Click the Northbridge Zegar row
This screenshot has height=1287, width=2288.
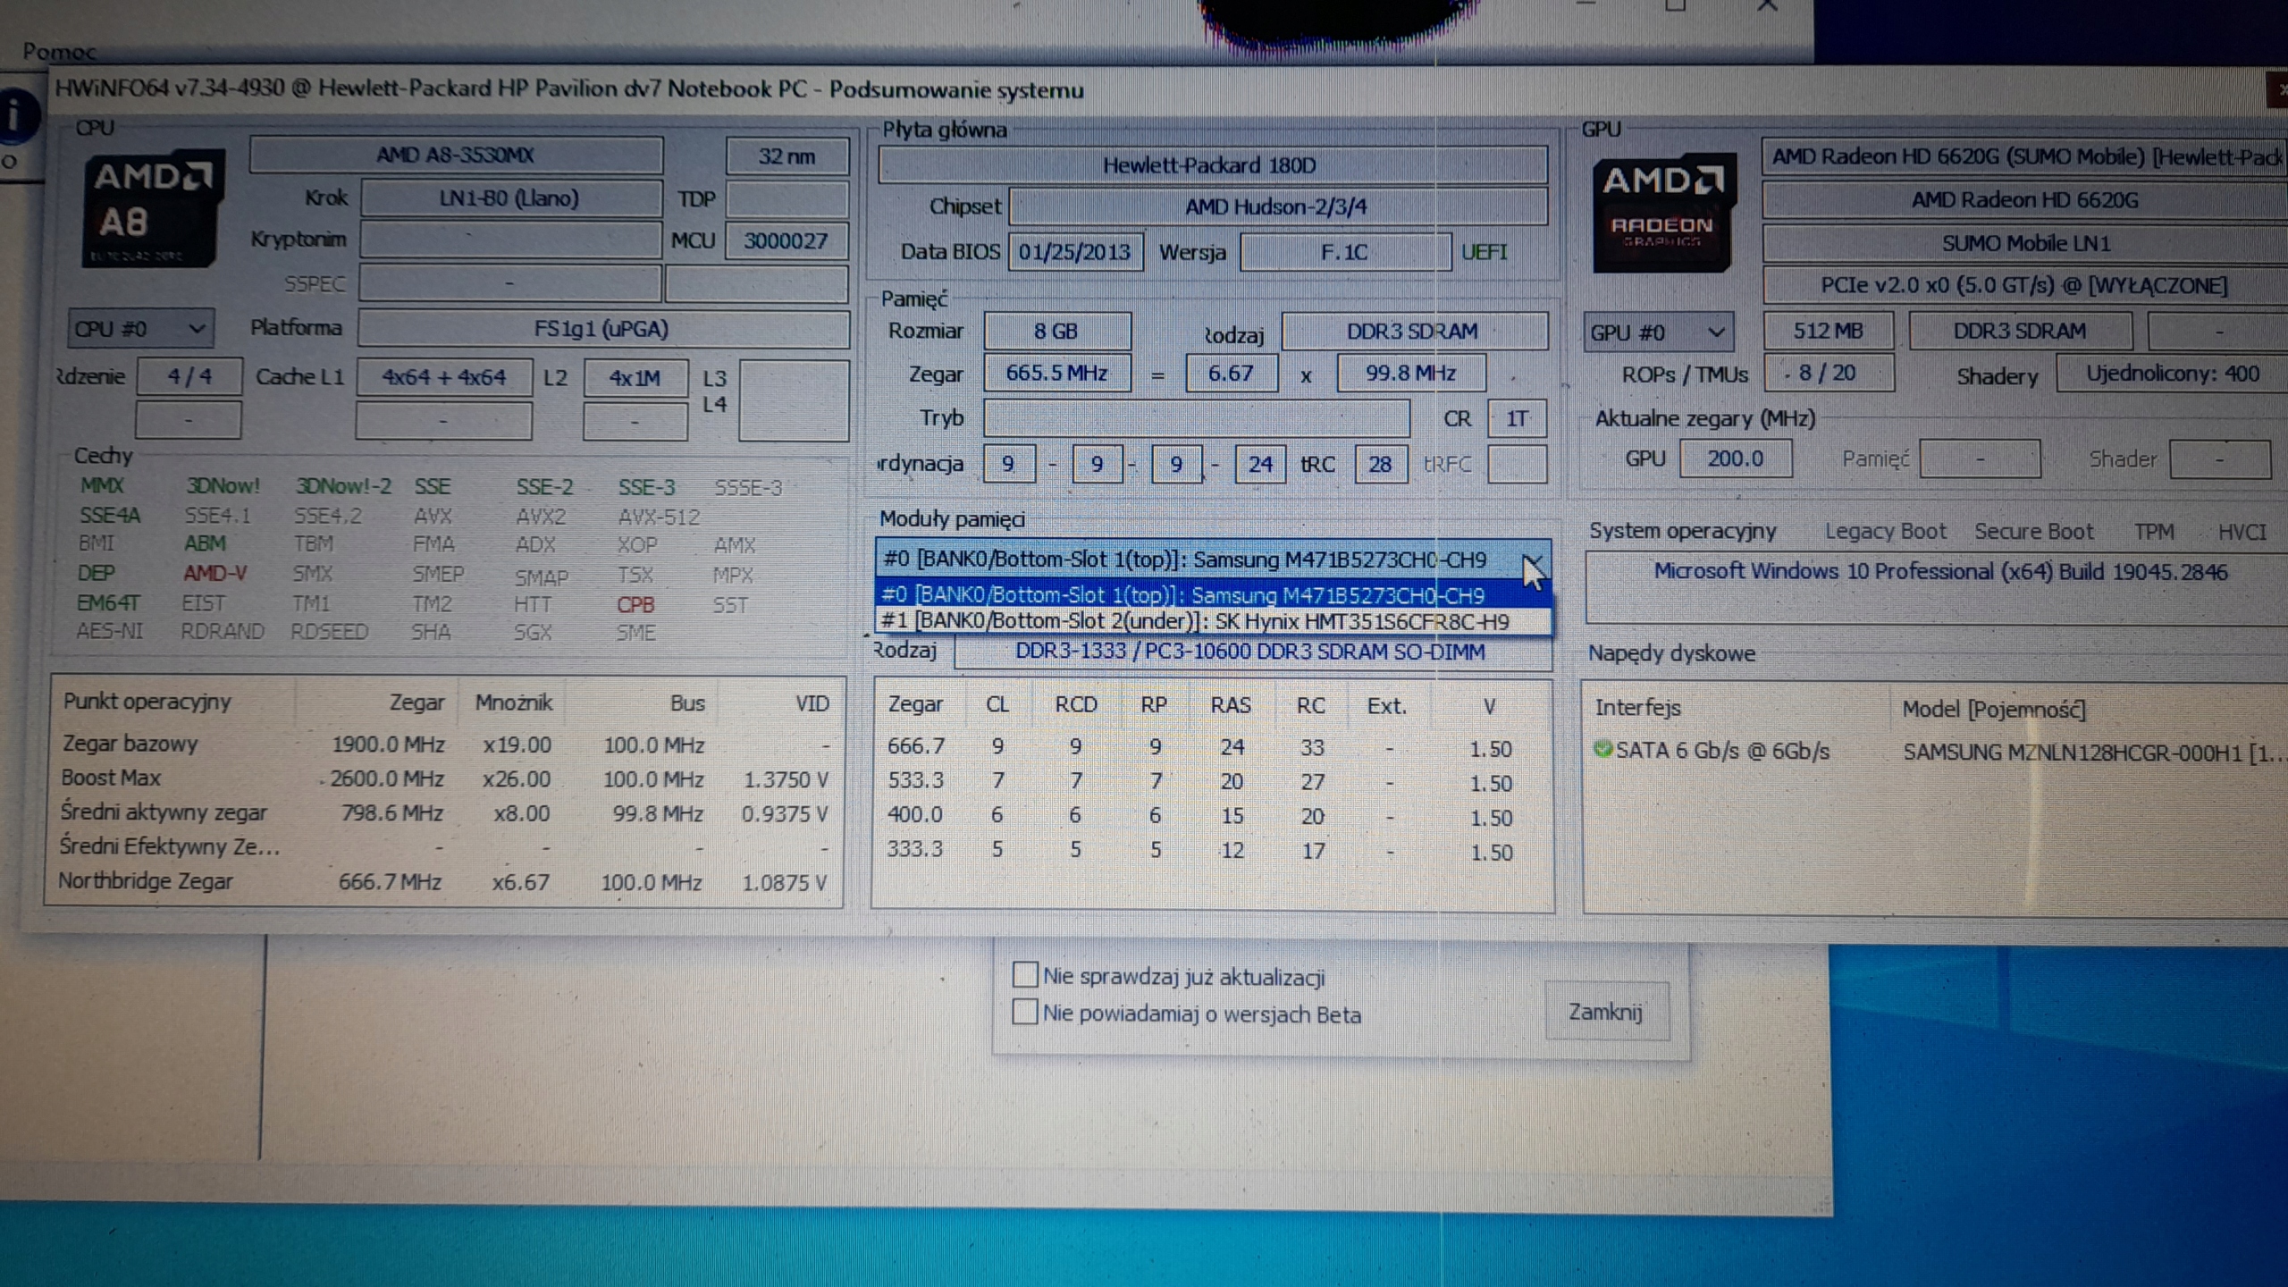pos(445,882)
